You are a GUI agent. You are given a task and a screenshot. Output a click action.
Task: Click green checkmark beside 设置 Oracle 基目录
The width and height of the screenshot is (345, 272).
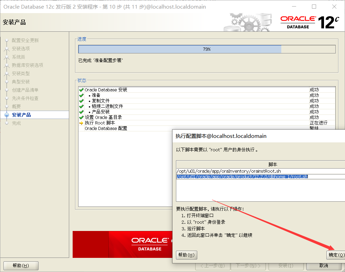81,118
